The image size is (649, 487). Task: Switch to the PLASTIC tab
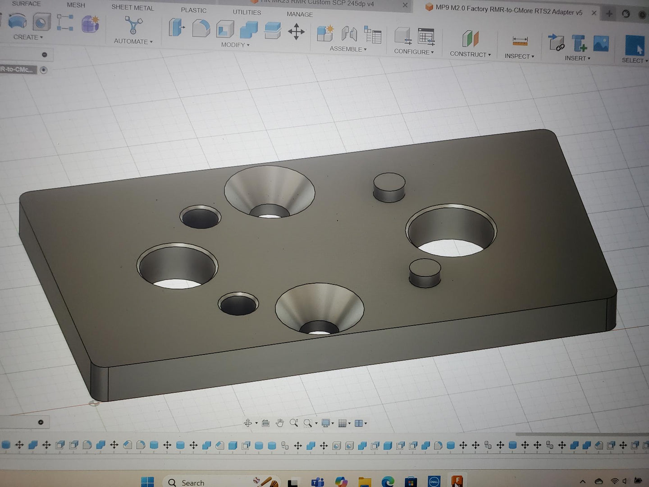194,10
